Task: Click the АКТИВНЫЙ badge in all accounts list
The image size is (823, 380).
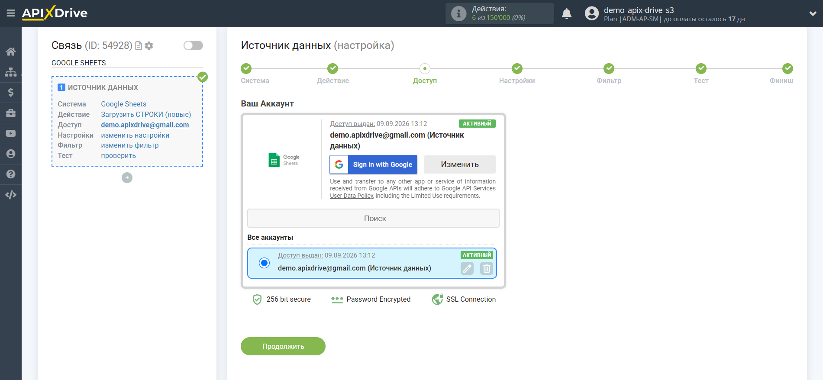Action: pyautogui.click(x=477, y=255)
